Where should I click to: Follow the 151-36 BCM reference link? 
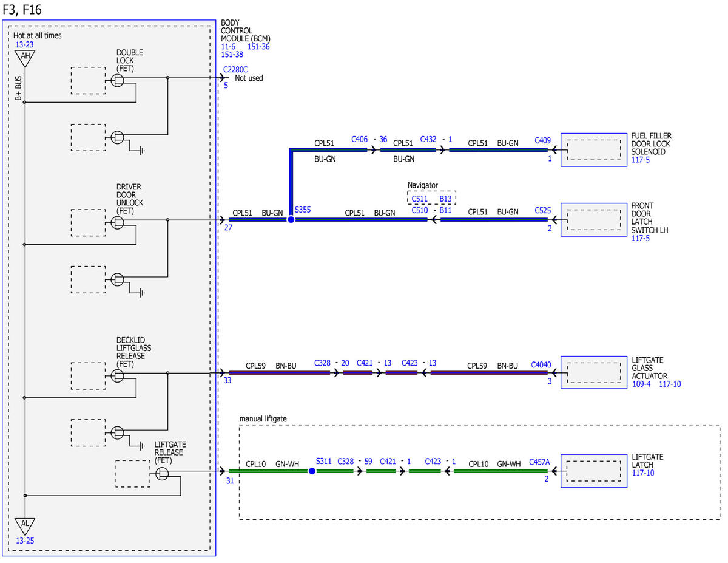pyautogui.click(x=258, y=46)
